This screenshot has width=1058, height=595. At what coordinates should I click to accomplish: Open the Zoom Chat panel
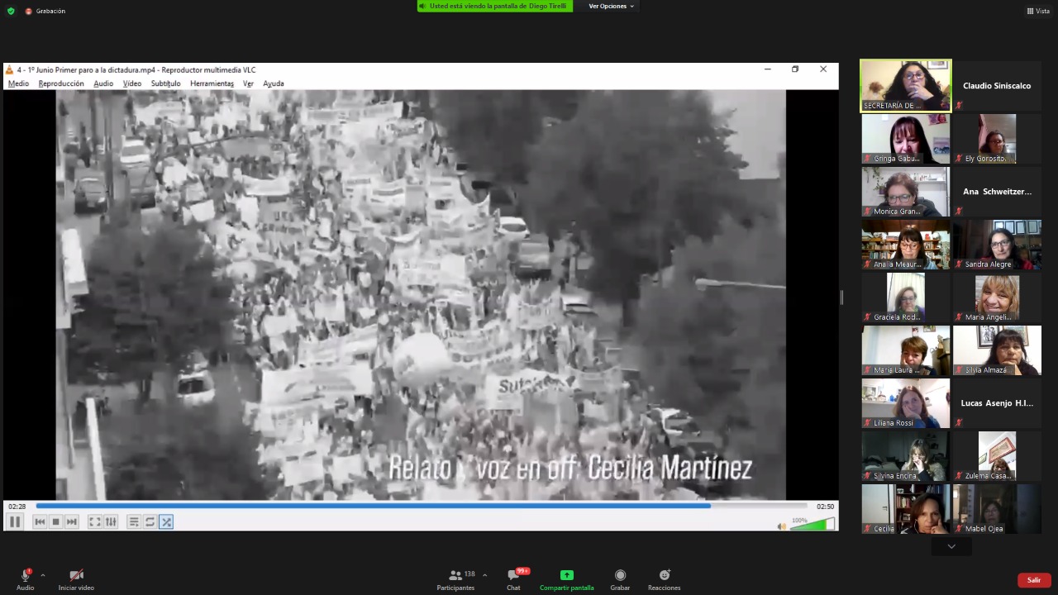(513, 578)
